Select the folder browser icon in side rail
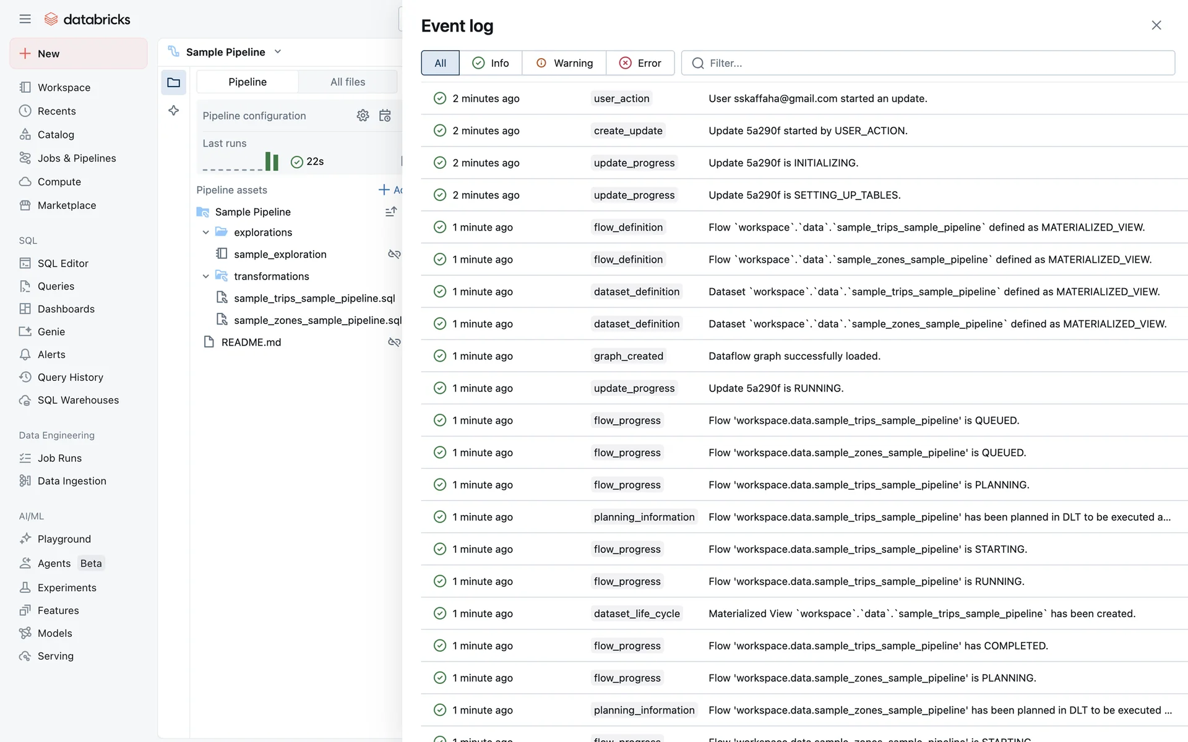The height and width of the screenshot is (742, 1188). [x=174, y=82]
